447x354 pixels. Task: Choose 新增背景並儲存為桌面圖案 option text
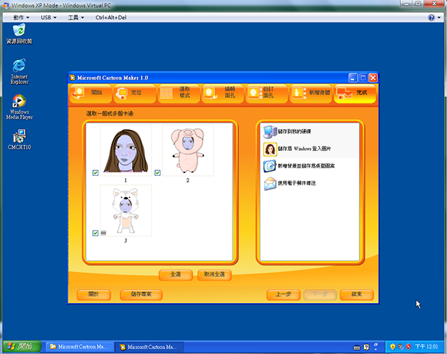[306, 166]
